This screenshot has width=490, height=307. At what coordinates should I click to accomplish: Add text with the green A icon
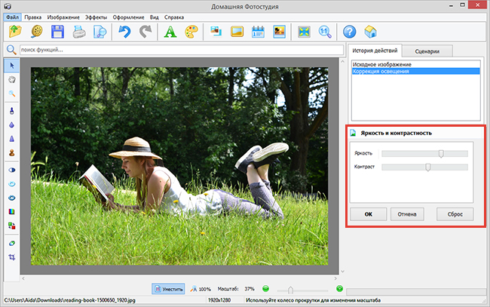coord(170,32)
